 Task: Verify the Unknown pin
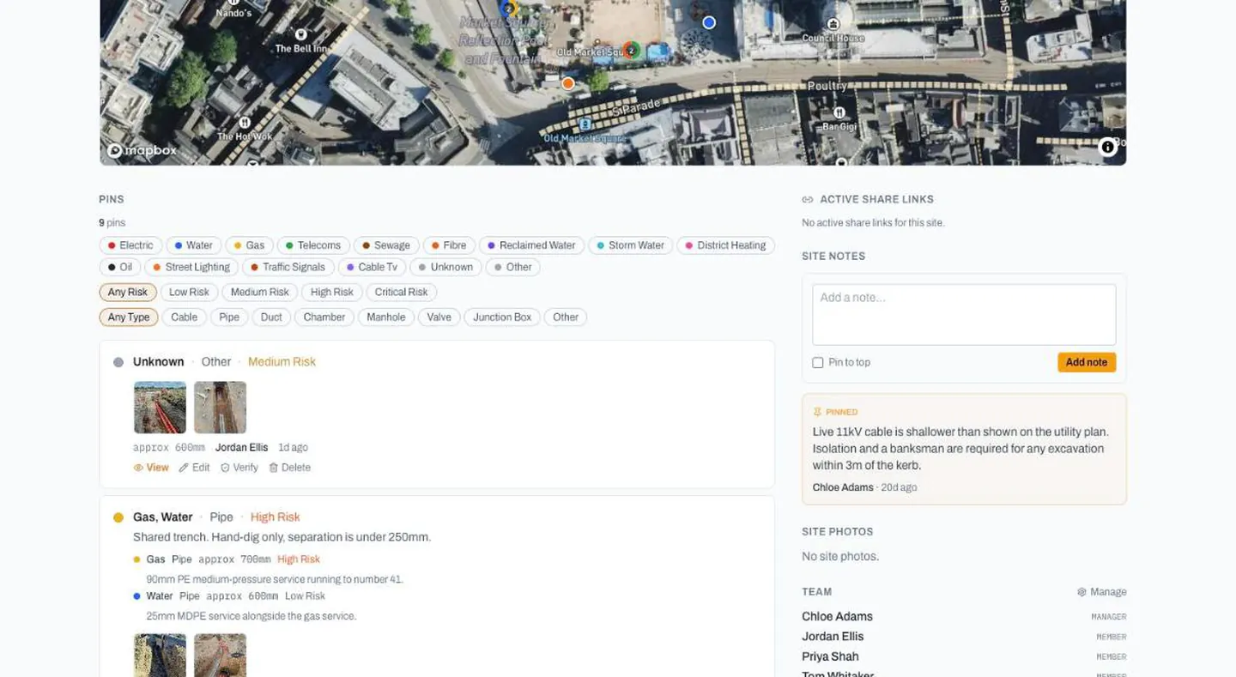point(239,468)
